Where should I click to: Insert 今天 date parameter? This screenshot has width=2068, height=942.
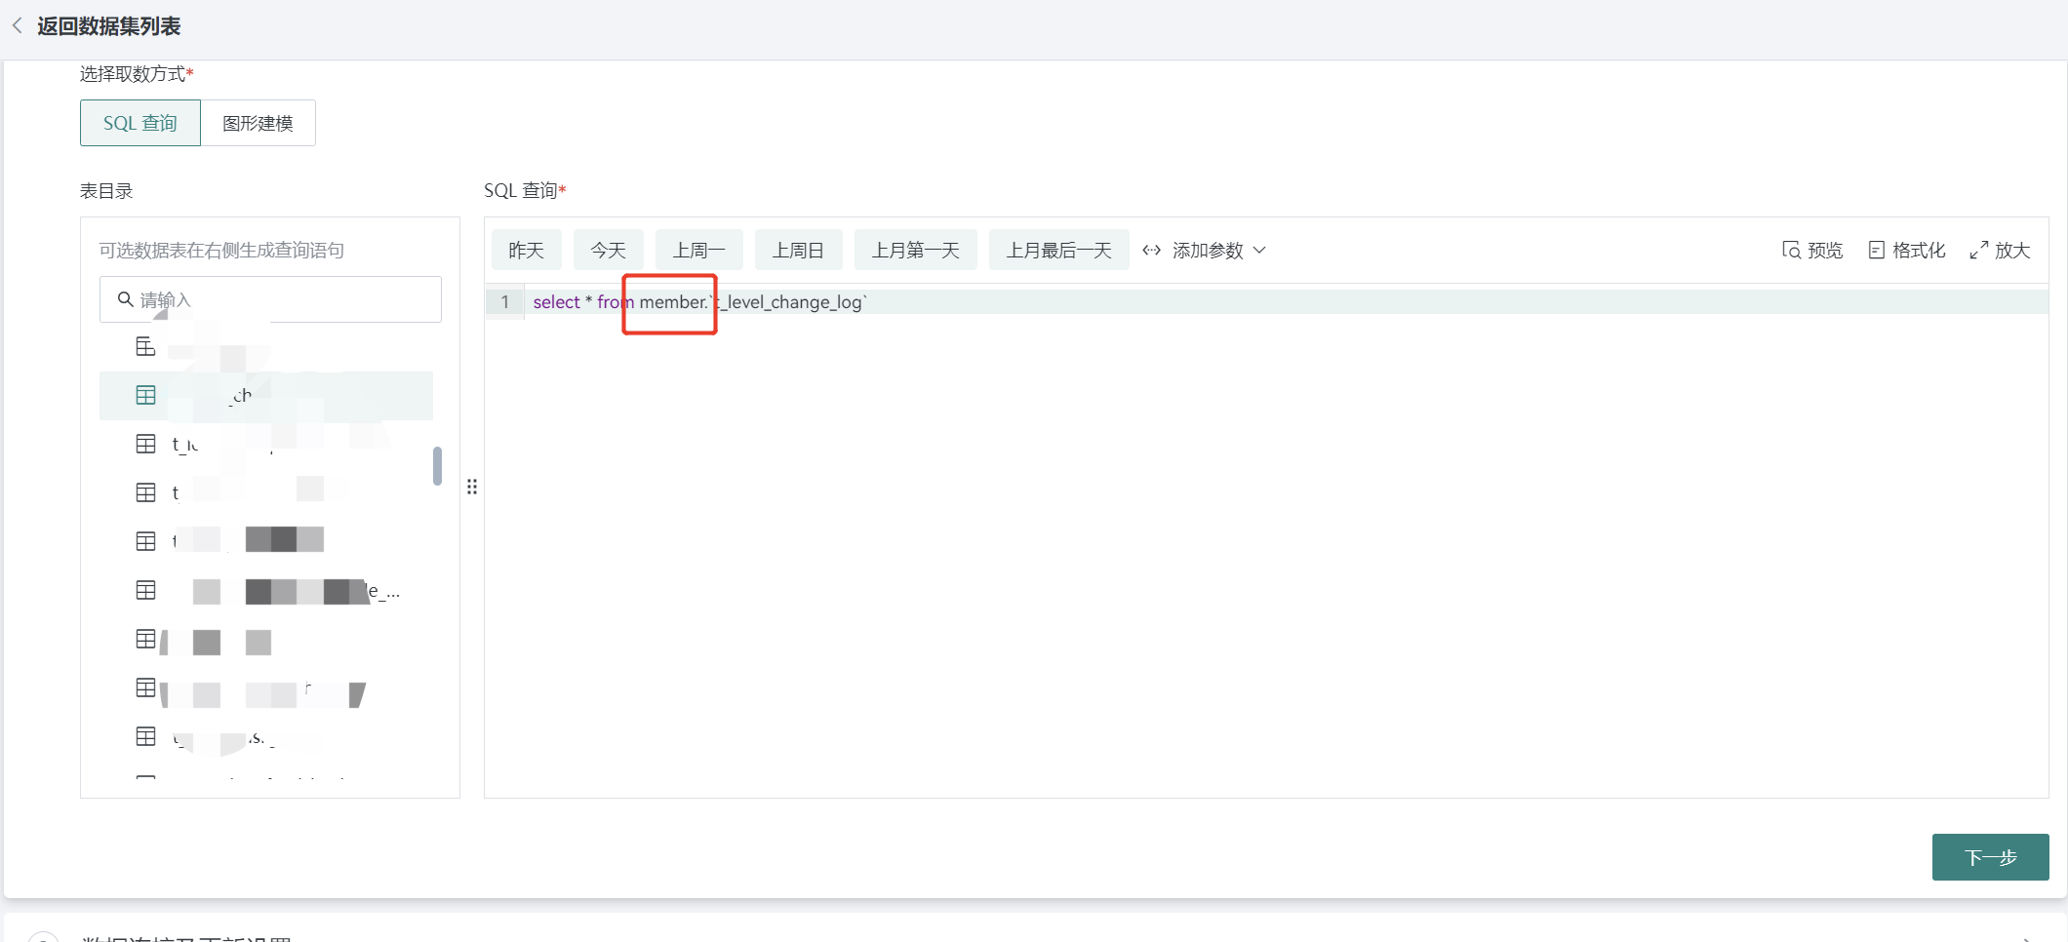[609, 251]
